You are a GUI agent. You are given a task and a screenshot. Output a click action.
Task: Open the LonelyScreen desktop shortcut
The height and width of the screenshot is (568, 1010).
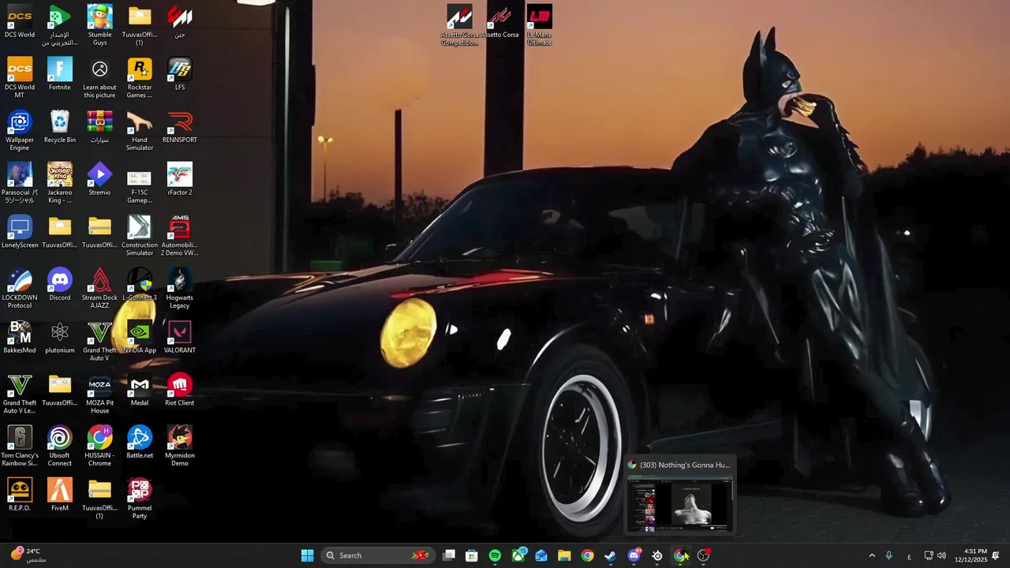(x=20, y=232)
